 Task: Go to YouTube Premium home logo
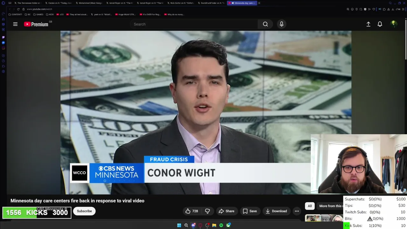click(x=36, y=24)
